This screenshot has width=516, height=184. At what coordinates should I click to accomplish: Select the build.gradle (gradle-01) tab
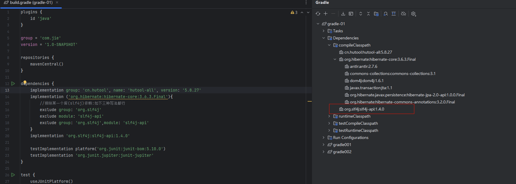[31, 3]
